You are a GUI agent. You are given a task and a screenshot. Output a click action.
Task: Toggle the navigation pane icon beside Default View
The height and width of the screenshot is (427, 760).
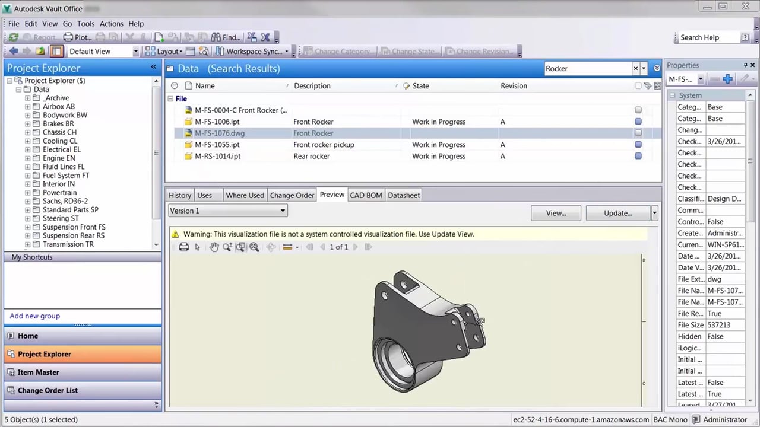click(x=56, y=52)
